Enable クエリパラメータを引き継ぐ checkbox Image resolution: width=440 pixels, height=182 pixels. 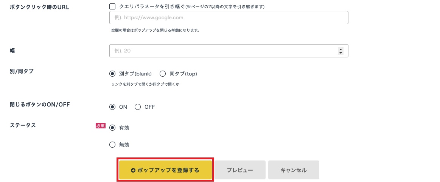[112, 6]
